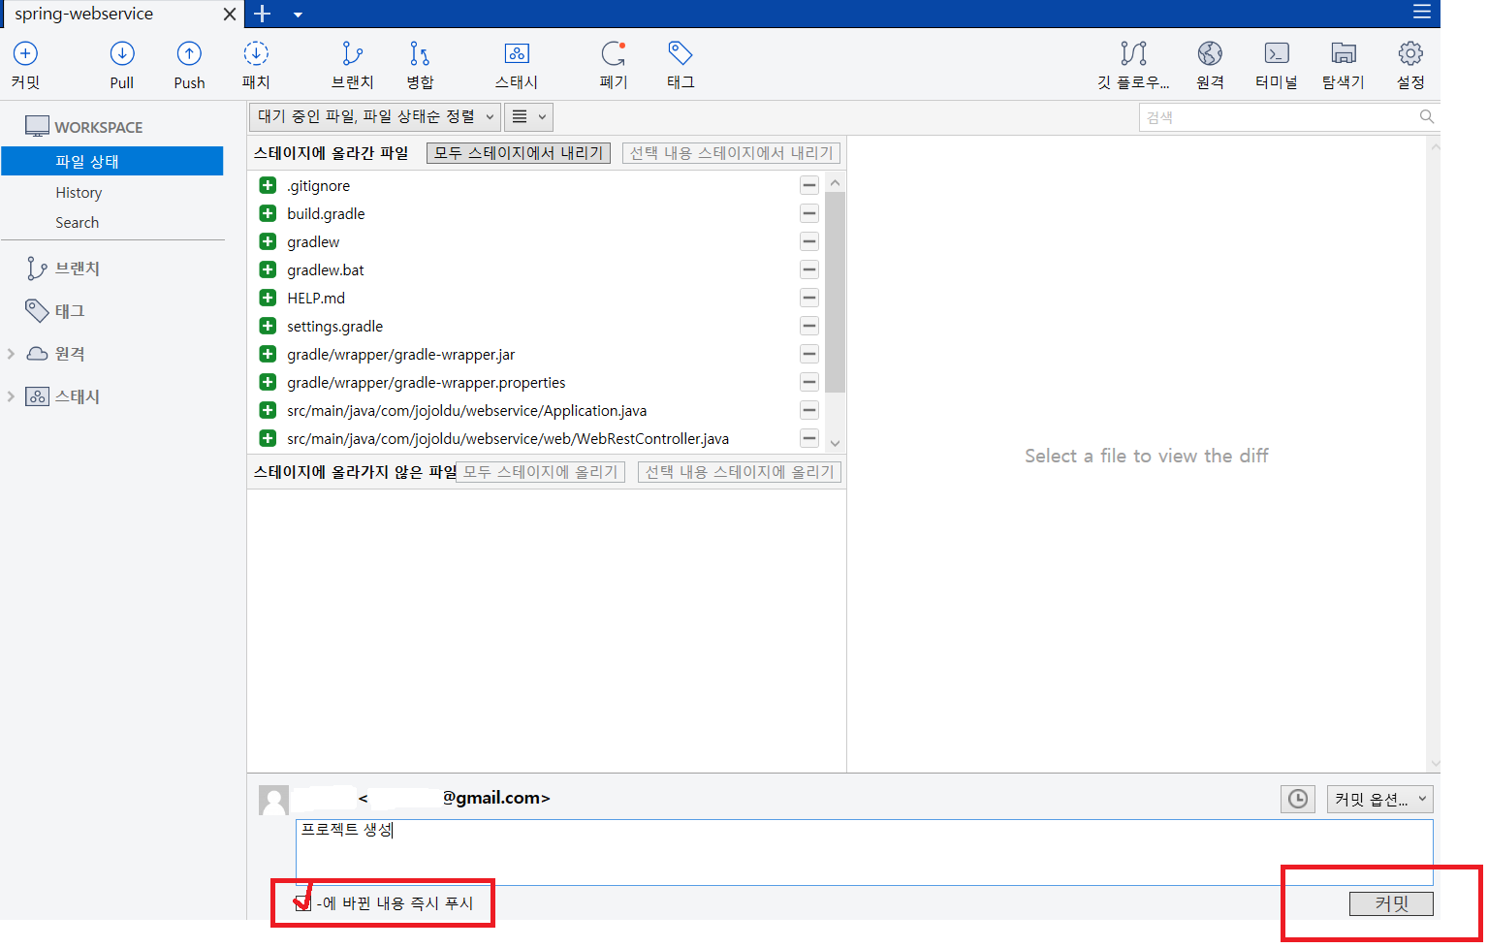Expand the 스태시 sidebar section

[x=11, y=396]
